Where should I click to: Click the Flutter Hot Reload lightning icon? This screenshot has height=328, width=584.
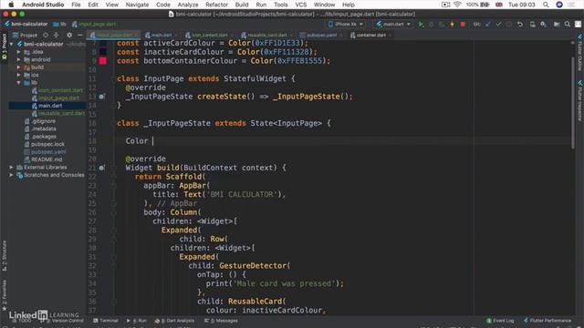[452, 25]
